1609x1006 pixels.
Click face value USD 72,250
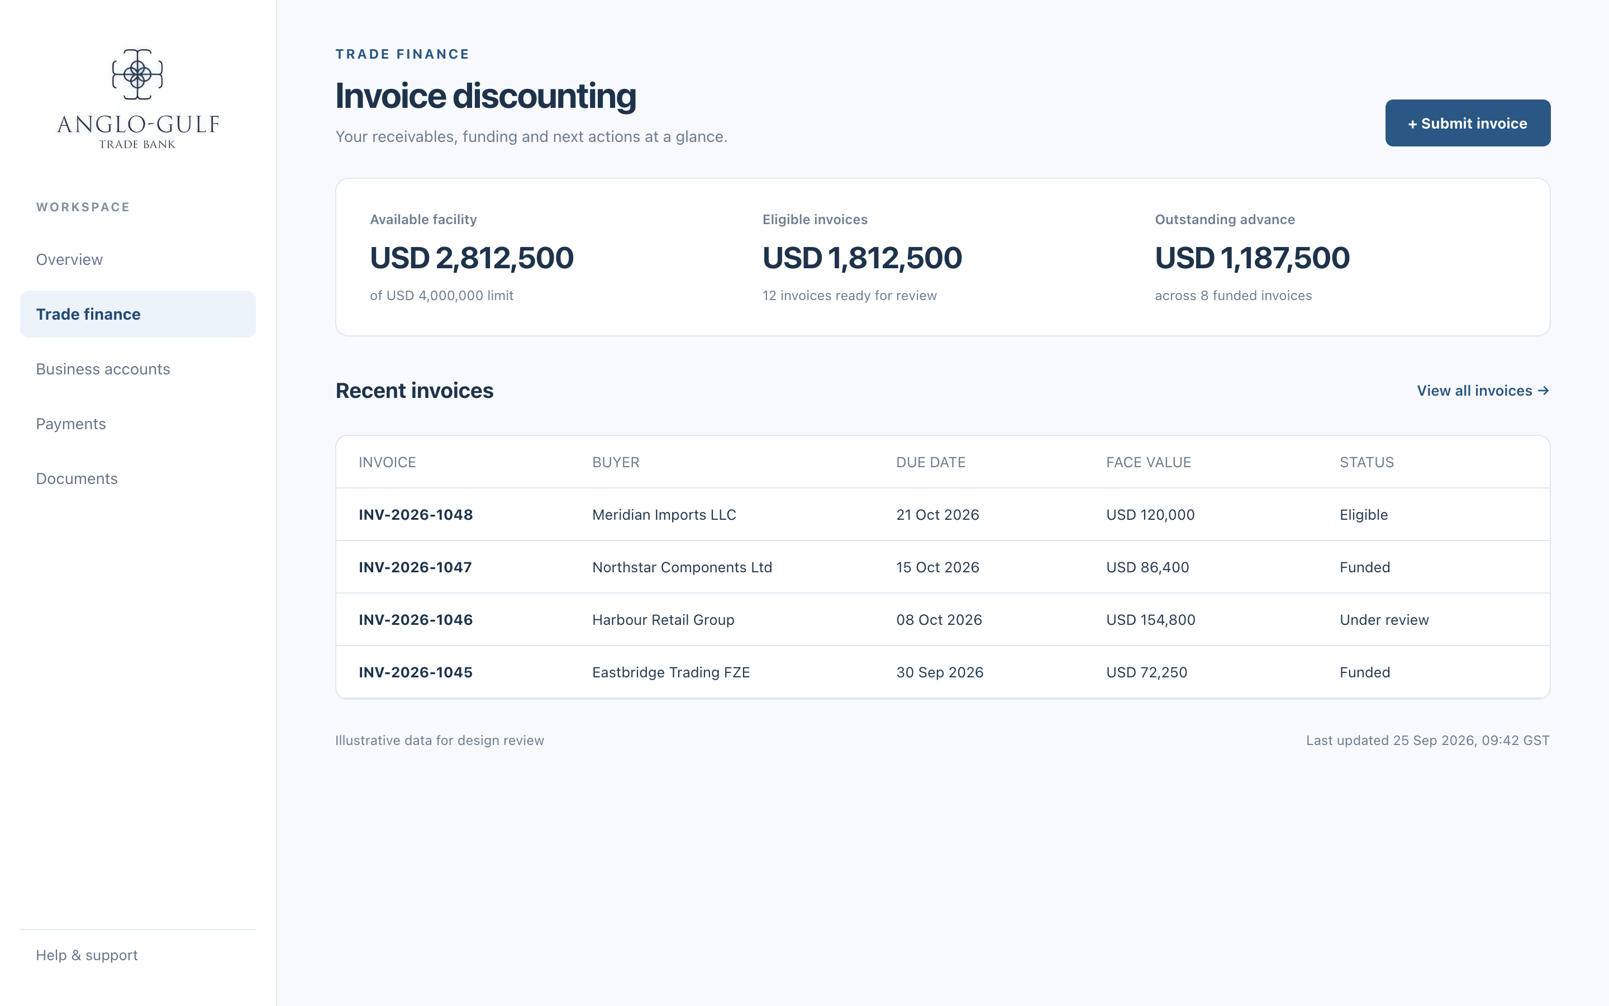pyautogui.click(x=1146, y=672)
